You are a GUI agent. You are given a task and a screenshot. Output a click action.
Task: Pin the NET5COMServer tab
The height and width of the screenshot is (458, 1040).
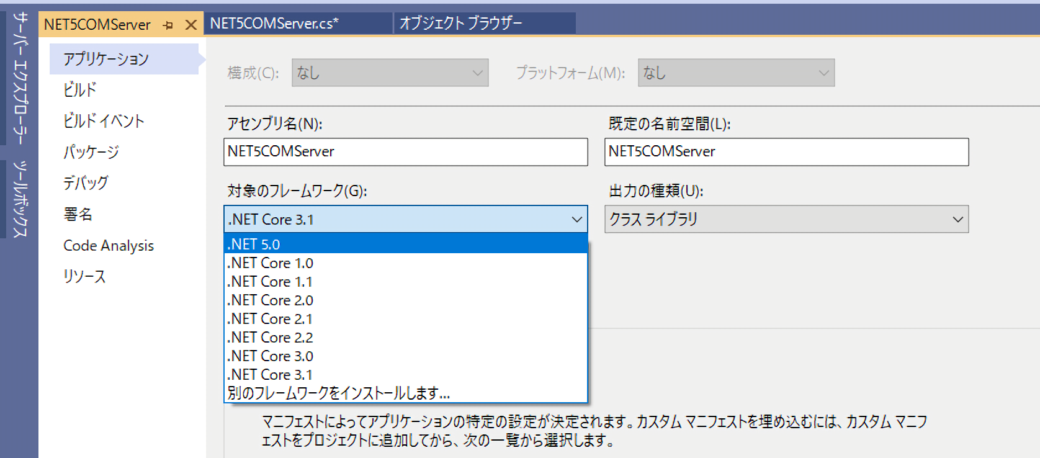point(168,25)
